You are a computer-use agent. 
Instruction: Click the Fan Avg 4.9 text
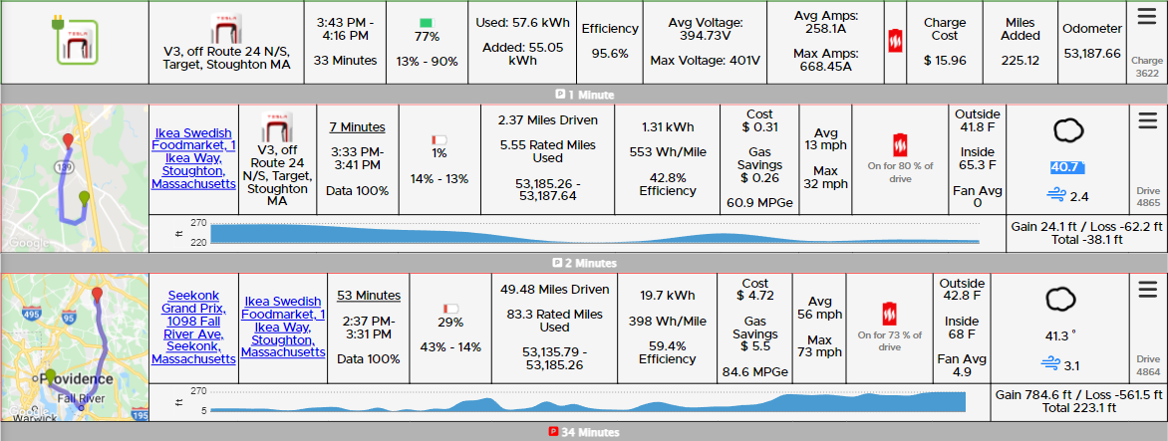[962, 365]
